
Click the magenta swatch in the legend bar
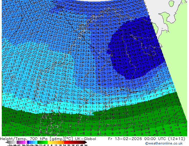pos(24,142)
